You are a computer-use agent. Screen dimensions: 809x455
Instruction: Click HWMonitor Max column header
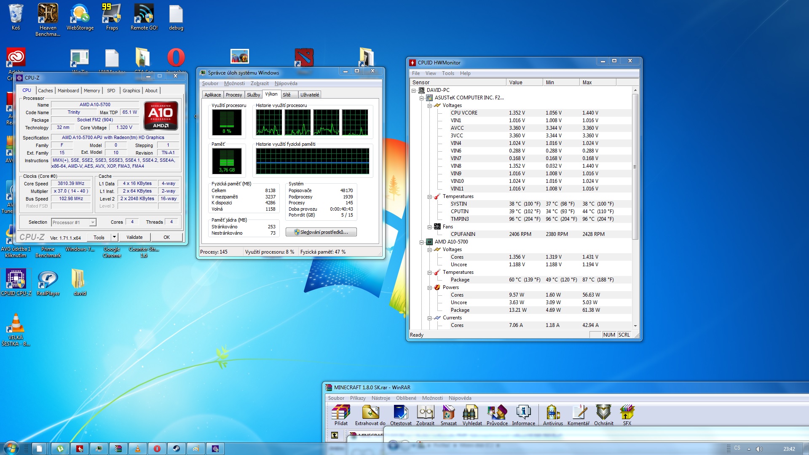click(597, 83)
